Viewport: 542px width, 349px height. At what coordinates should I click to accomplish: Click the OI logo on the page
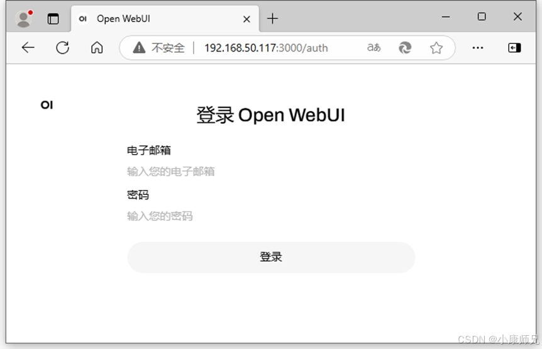coord(47,104)
